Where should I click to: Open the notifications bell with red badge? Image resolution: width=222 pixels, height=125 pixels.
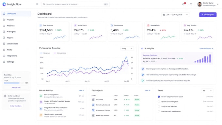tap(183, 4)
